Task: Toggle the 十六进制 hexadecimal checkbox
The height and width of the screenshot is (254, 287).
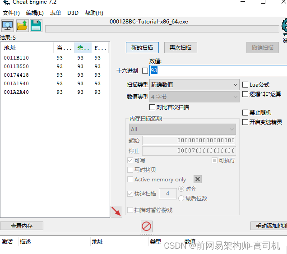Action: 145,71
